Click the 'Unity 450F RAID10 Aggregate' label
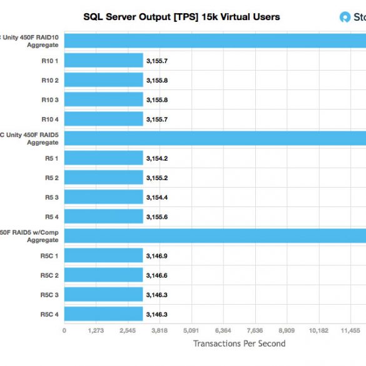Image resolution: width=366 pixels, height=366 pixels. [x=29, y=41]
